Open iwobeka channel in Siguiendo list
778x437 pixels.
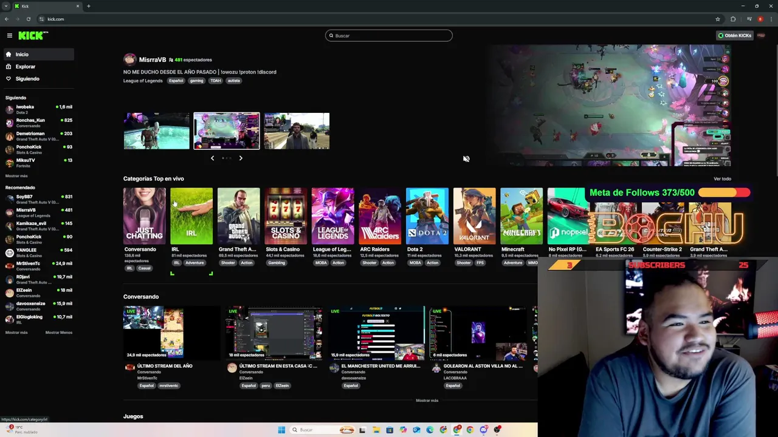pyautogui.click(x=38, y=109)
